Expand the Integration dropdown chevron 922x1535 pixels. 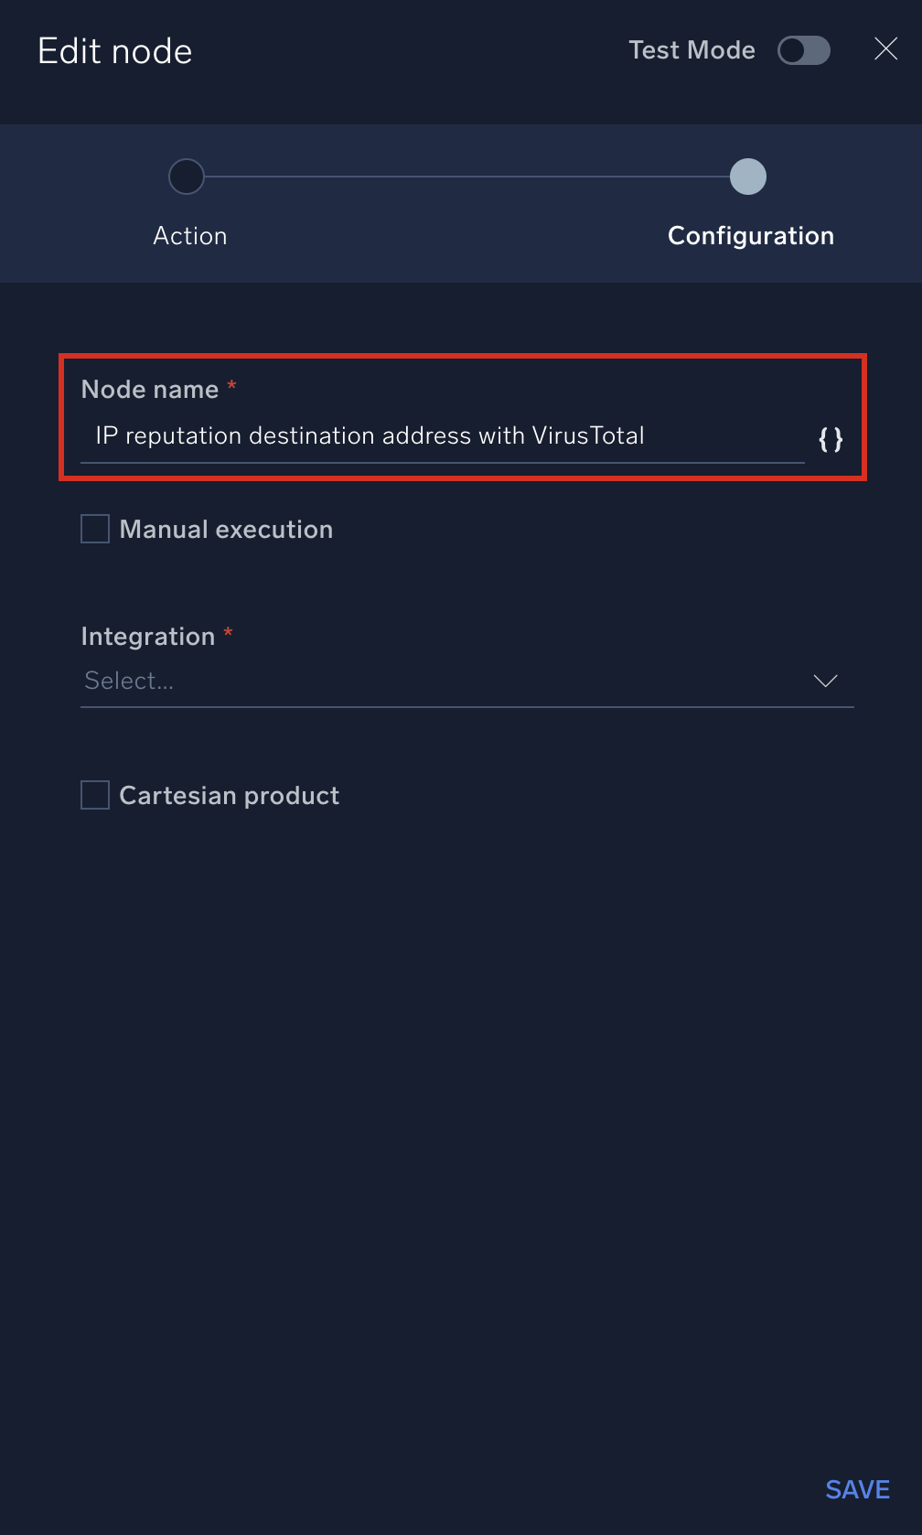point(825,681)
